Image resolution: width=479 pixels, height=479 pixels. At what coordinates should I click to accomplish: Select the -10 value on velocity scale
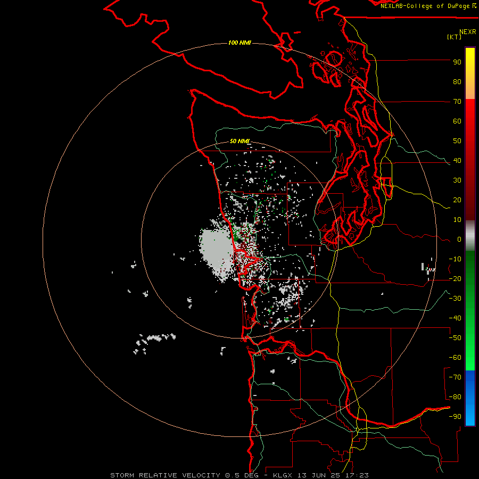(455, 259)
